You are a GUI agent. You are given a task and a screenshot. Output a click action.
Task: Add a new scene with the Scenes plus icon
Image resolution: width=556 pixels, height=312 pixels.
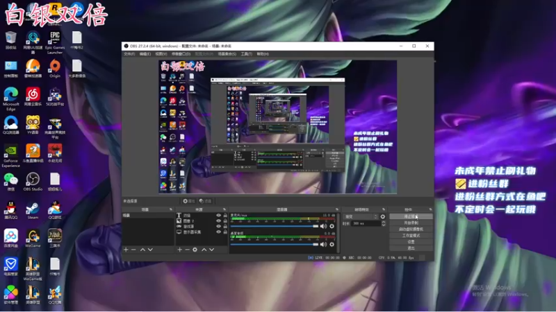tap(126, 250)
